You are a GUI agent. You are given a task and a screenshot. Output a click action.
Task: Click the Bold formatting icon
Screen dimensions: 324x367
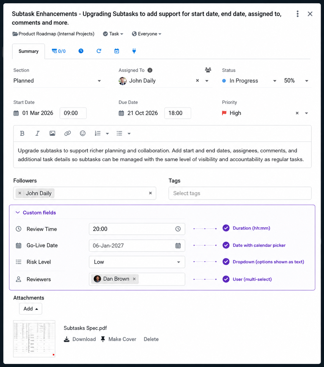click(x=22, y=133)
